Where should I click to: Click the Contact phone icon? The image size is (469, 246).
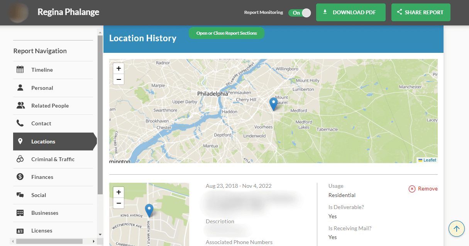(x=20, y=123)
